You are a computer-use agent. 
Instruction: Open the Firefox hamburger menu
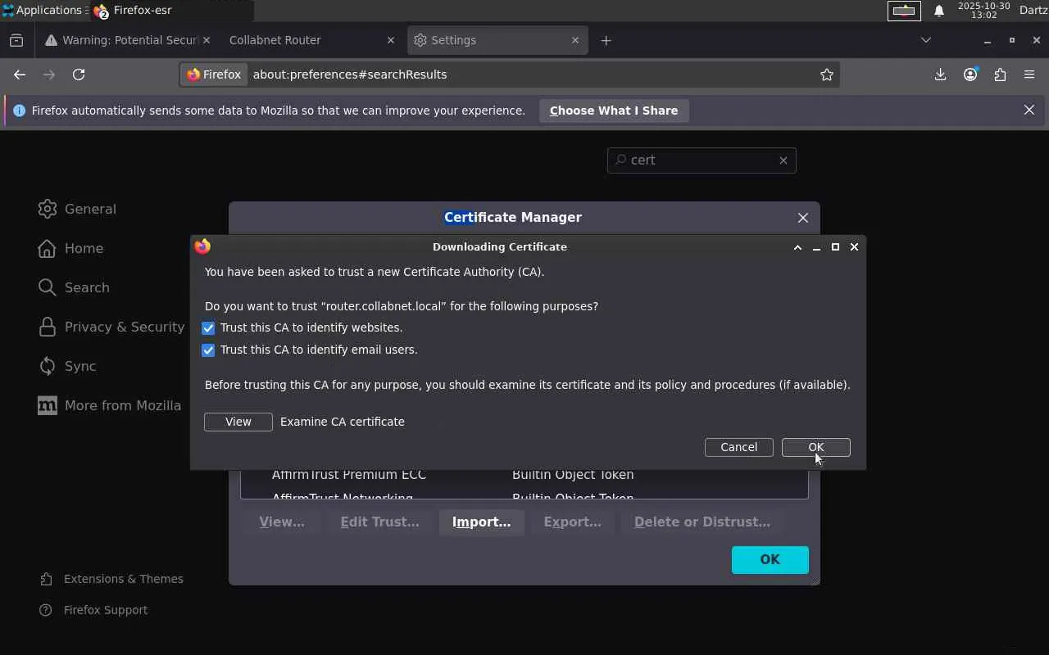pos(1029,75)
